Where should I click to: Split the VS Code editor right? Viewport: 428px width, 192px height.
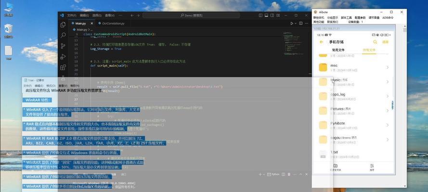pyautogui.click(x=300, y=24)
